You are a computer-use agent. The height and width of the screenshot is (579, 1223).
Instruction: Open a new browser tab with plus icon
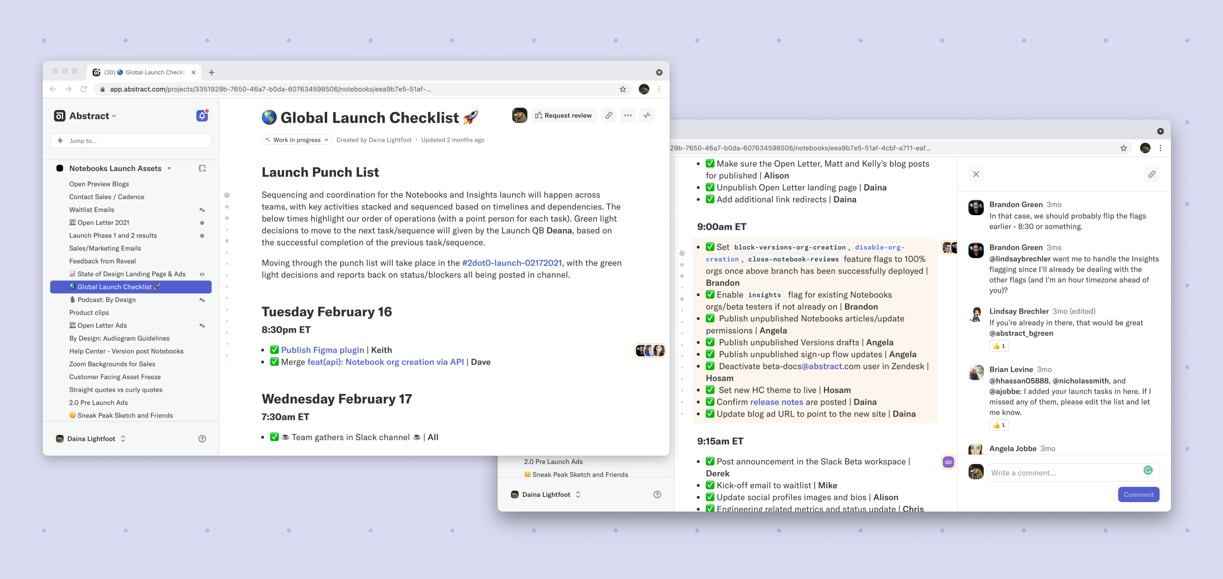[212, 72]
